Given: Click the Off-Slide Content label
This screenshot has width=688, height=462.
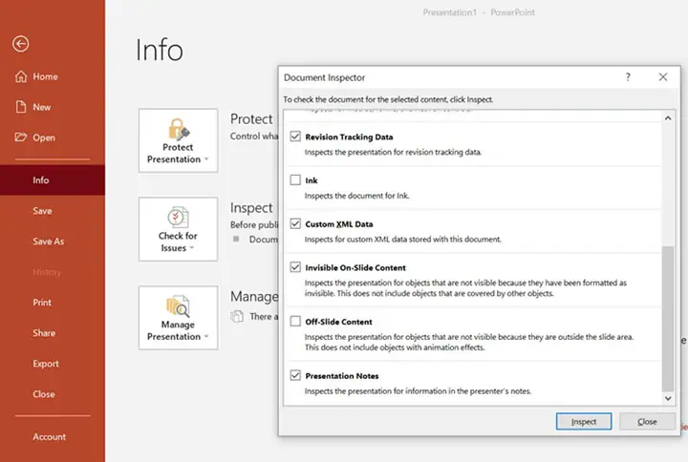Looking at the screenshot, I should click(338, 322).
